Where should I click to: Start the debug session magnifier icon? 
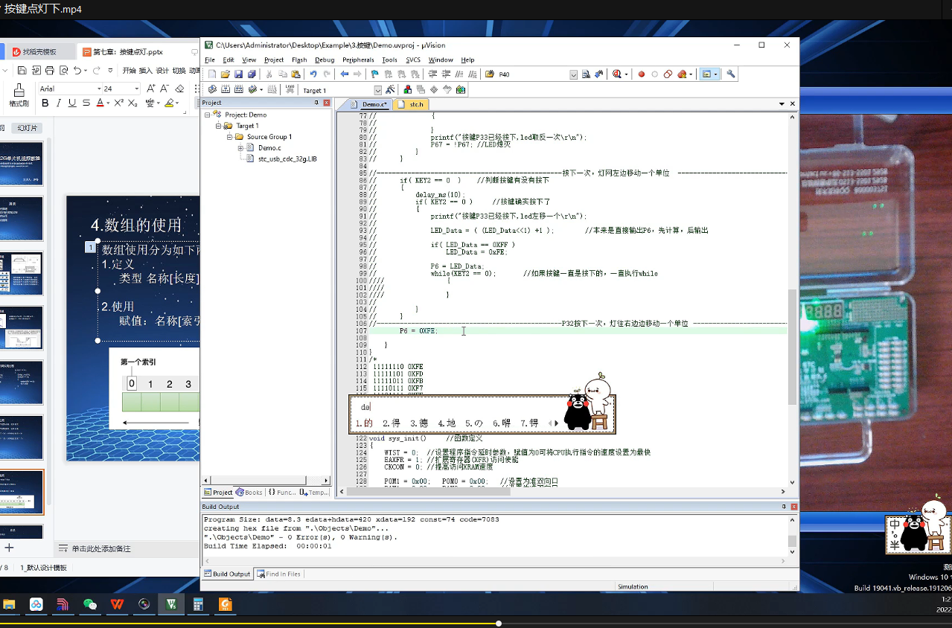point(617,74)
